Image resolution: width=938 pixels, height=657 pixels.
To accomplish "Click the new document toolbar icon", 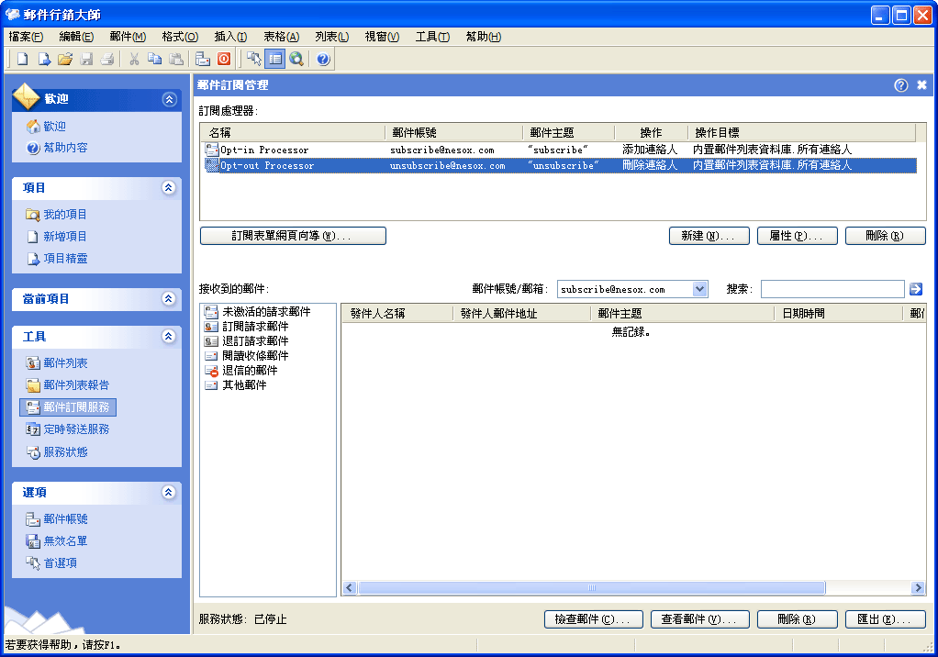I will (23, 60).
